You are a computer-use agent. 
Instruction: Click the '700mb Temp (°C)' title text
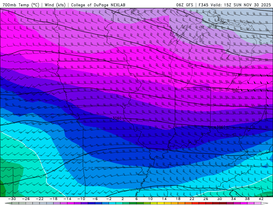[x=21, y=5]
